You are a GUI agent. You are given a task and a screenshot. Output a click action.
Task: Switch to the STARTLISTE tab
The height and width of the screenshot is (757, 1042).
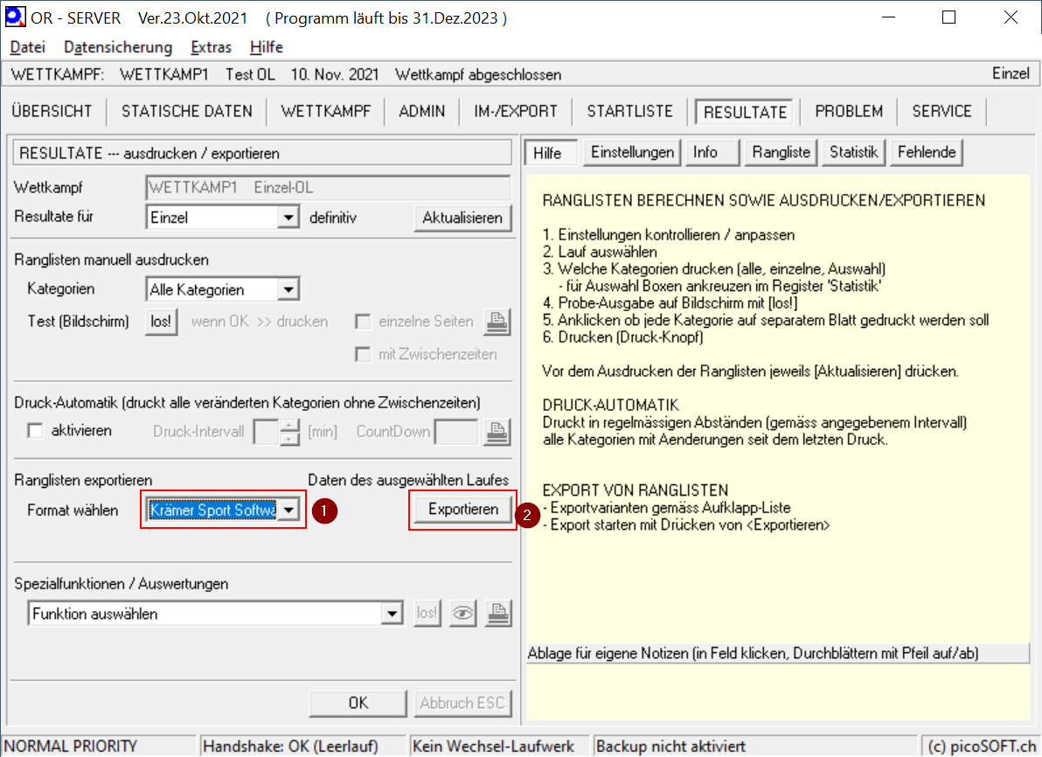click(x=629, y=111)
